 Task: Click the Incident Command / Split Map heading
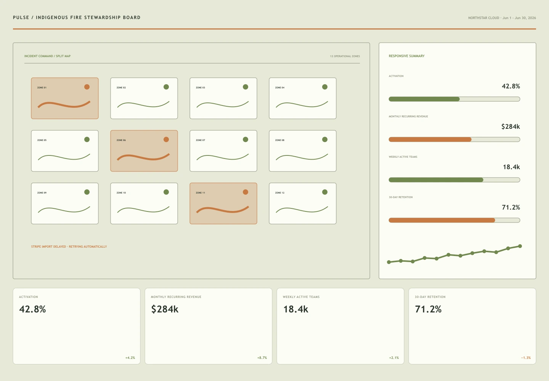(x=47, y=56)
